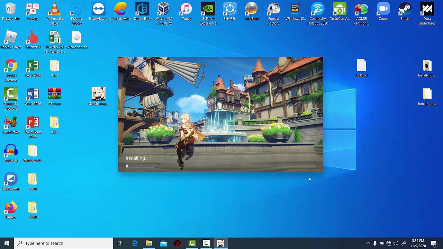Open the Recycle Bin desktop icon

pos(11,11)
